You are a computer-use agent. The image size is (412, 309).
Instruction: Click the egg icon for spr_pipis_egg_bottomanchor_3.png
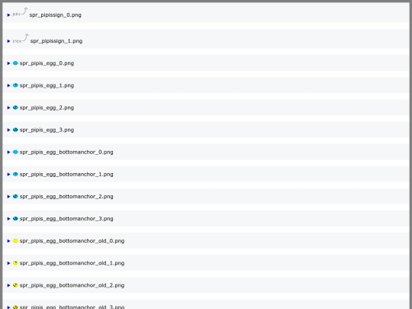click(x=15, y=218)
